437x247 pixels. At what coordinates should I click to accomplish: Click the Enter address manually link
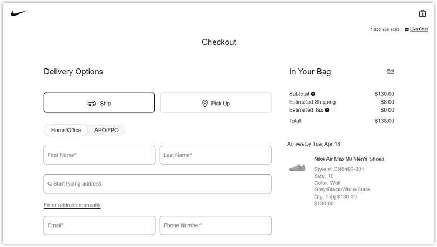pyautogui.click(x=72, y=205)
